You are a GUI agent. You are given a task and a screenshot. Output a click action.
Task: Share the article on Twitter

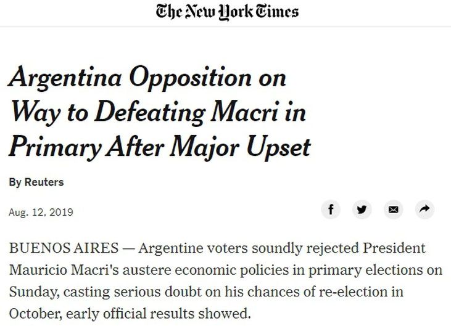click(362, 210)
